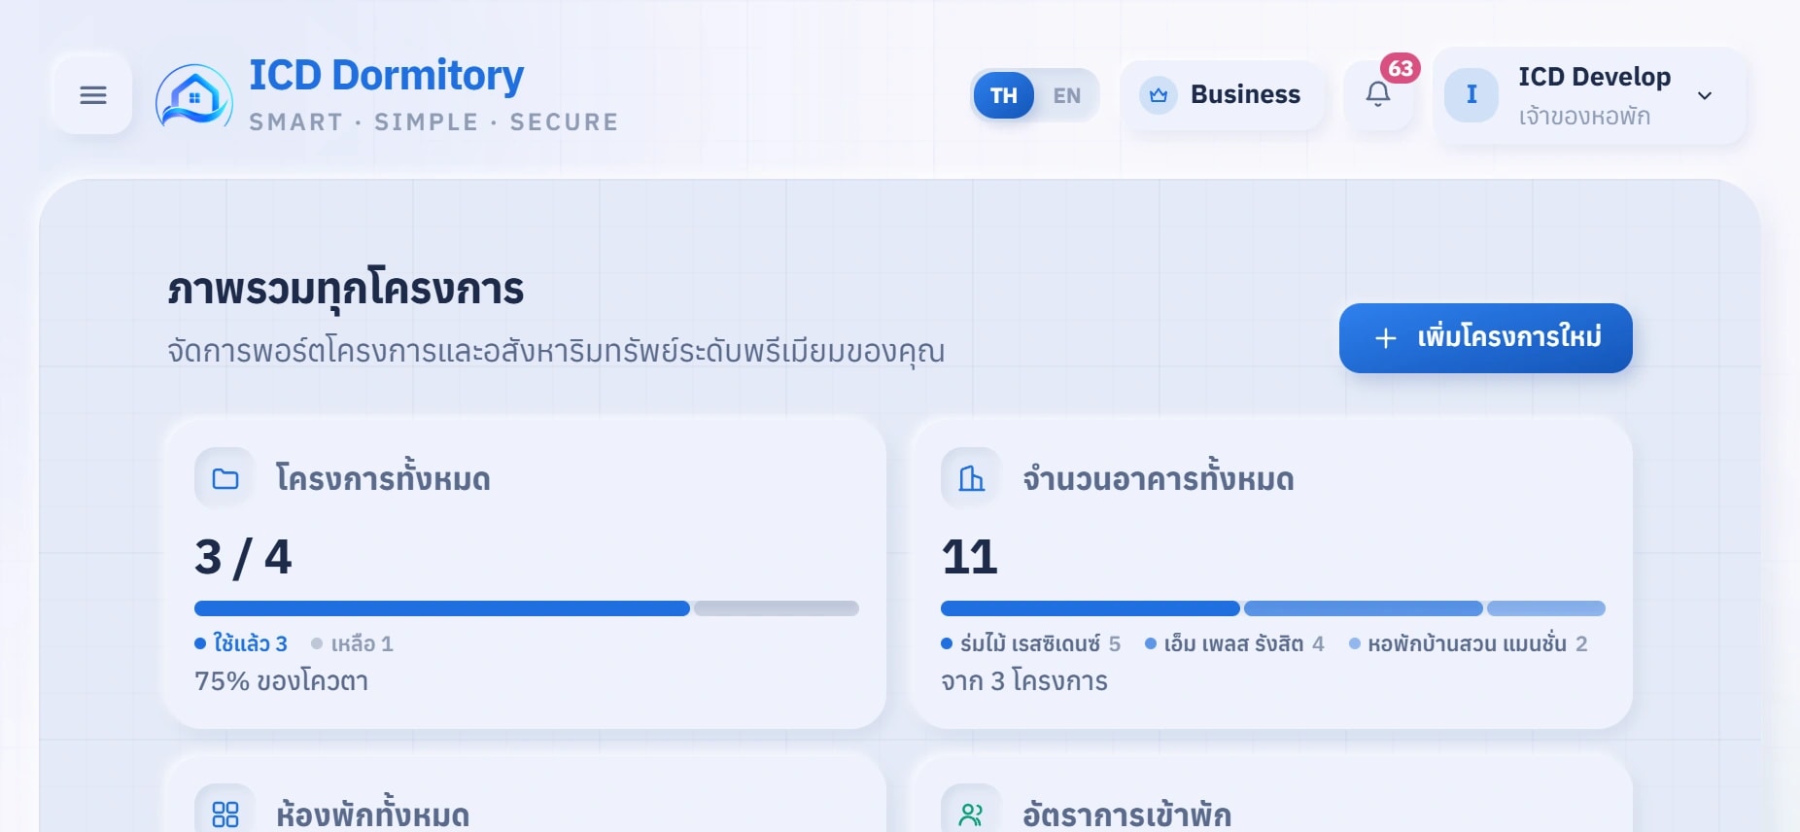Click the เจ้าของหอพัก role label
The width and height of the screenshot is (1800, 832).
[x=1584, y=117]
